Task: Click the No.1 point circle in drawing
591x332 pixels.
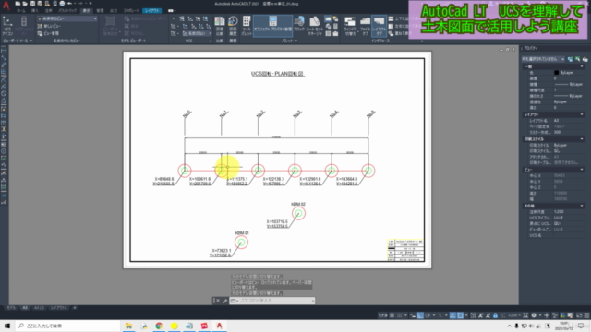Action: [222, 171]
